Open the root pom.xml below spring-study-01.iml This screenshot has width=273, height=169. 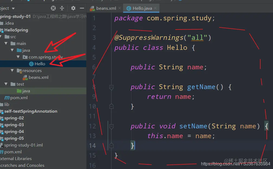coord(13,152)
